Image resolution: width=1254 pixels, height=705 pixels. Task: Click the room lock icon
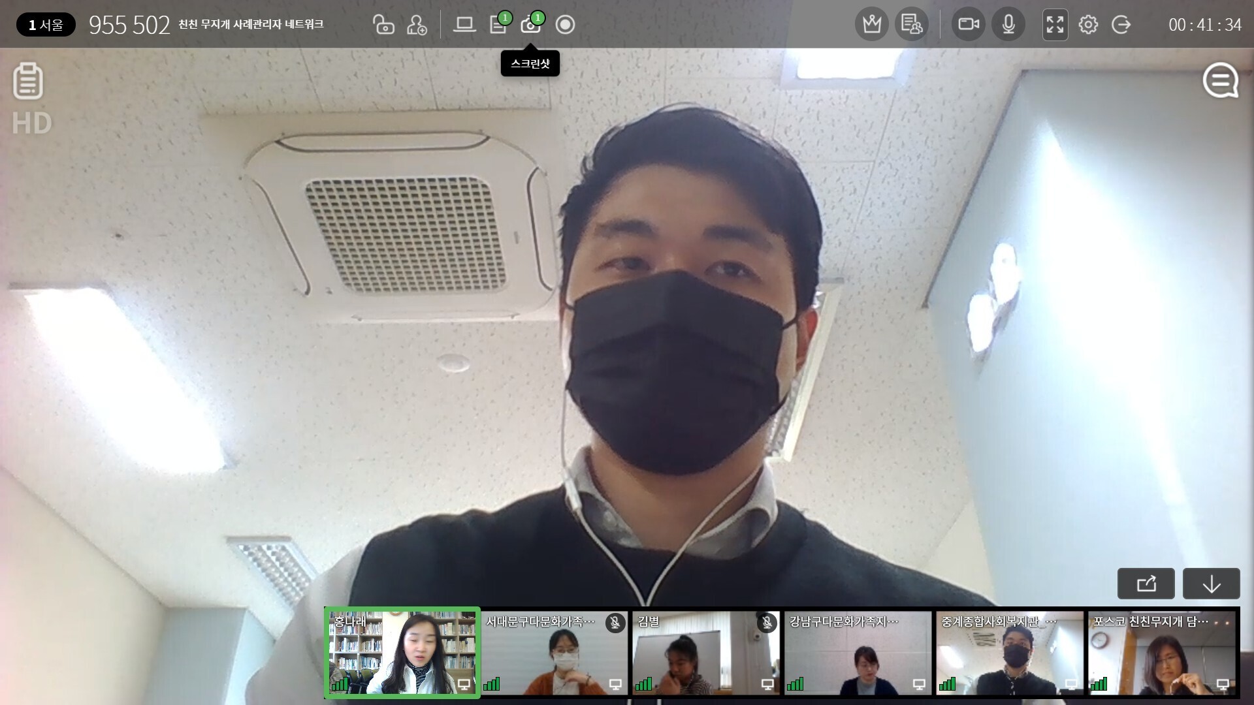[383, 25]
